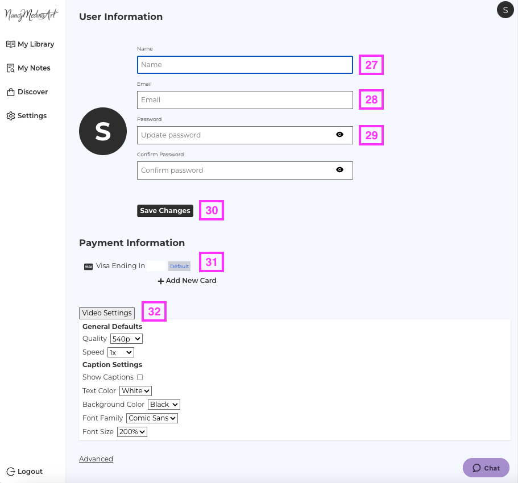Click the Visa Ending In text
518x483 pixels.
tap(120, 266)
